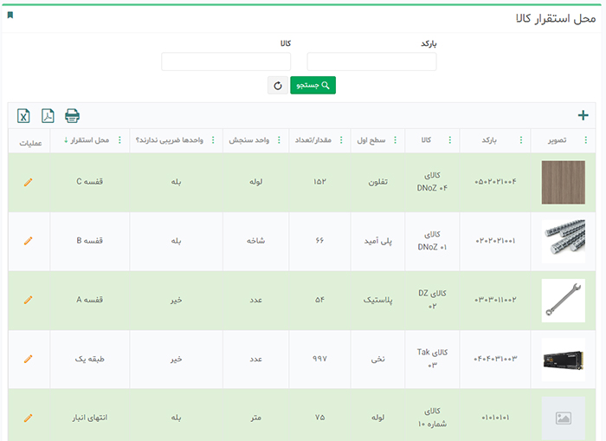Select barcode cell ۰۳۰۳۰۱۱۰۰۲
Viewport: 606px width, 441px height.
(495, 300)
